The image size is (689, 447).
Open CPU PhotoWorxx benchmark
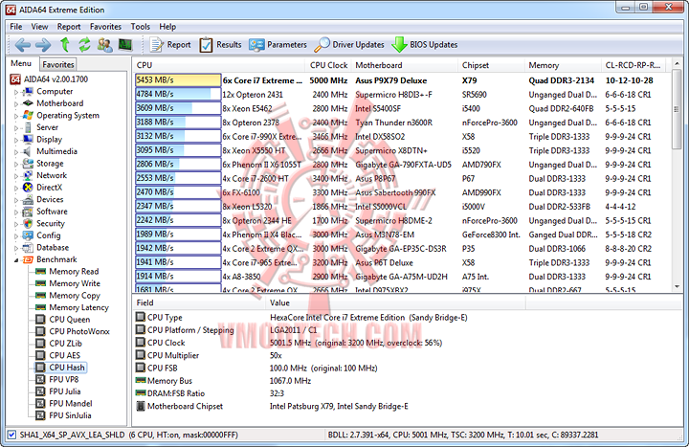tap(79, 331)
